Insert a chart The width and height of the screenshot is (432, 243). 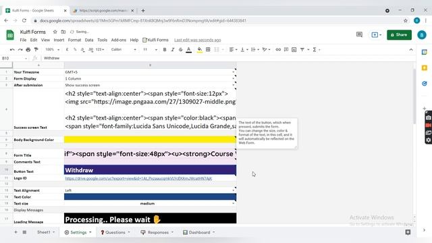[x=294, y=49]
